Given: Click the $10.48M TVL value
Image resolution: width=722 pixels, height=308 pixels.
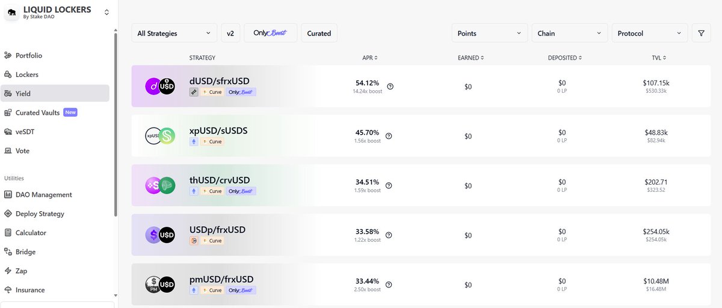Looking at the screenshot, I should 655,281.
